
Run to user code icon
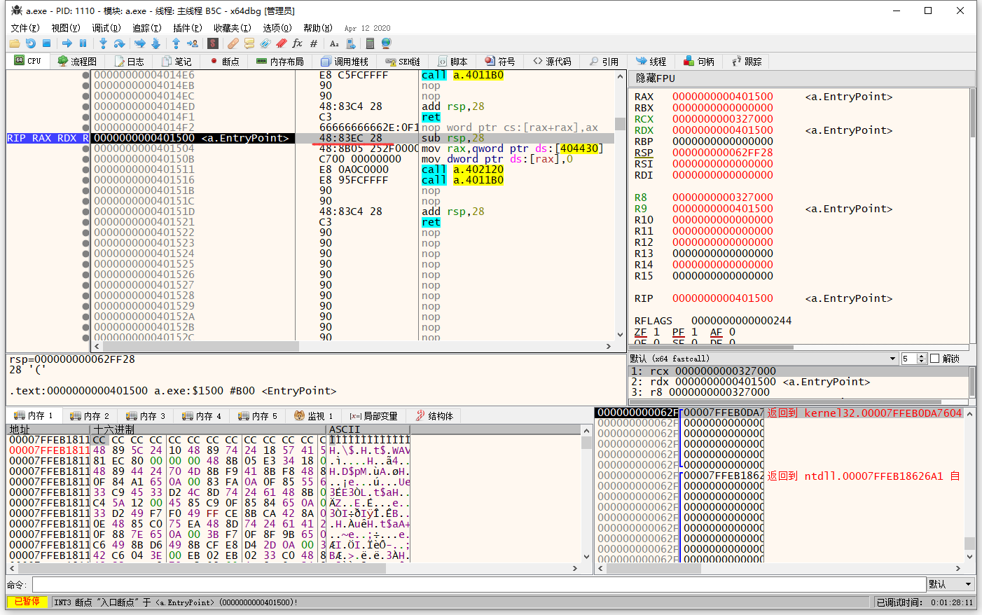click(x=192, y=43)
